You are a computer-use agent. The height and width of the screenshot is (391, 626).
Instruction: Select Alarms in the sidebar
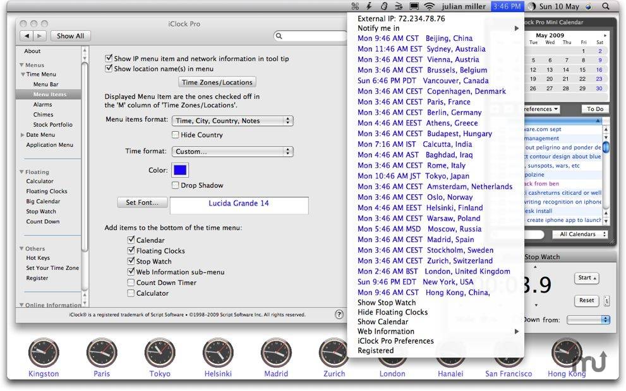point(43,105)
